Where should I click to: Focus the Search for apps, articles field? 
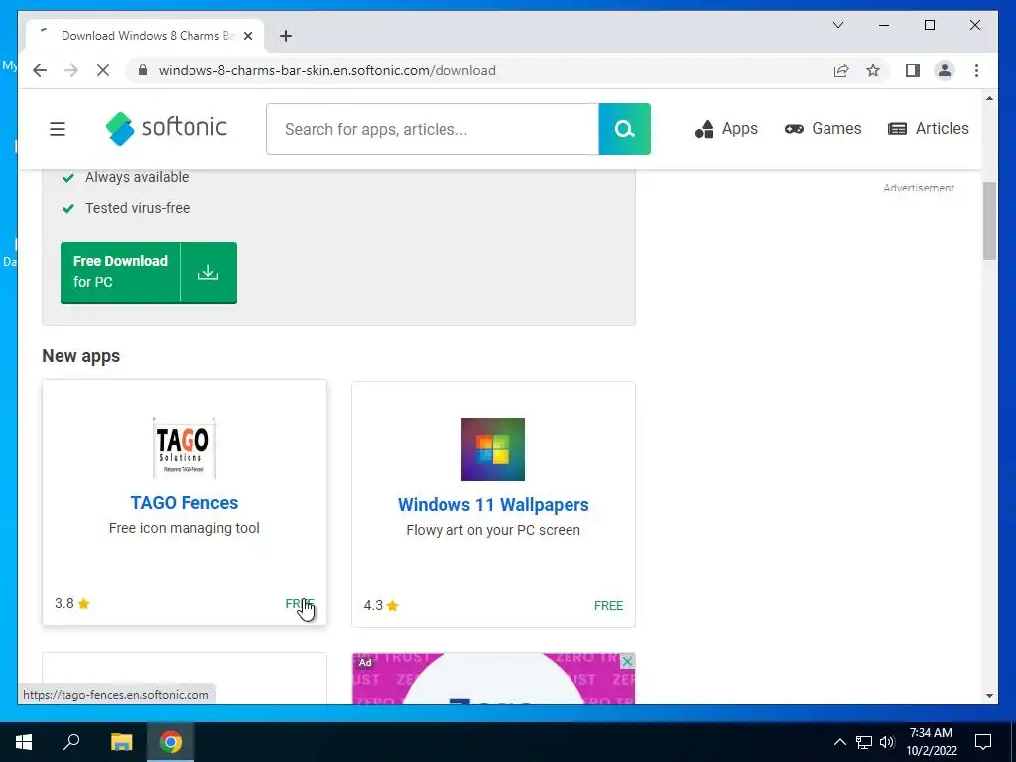433,129
